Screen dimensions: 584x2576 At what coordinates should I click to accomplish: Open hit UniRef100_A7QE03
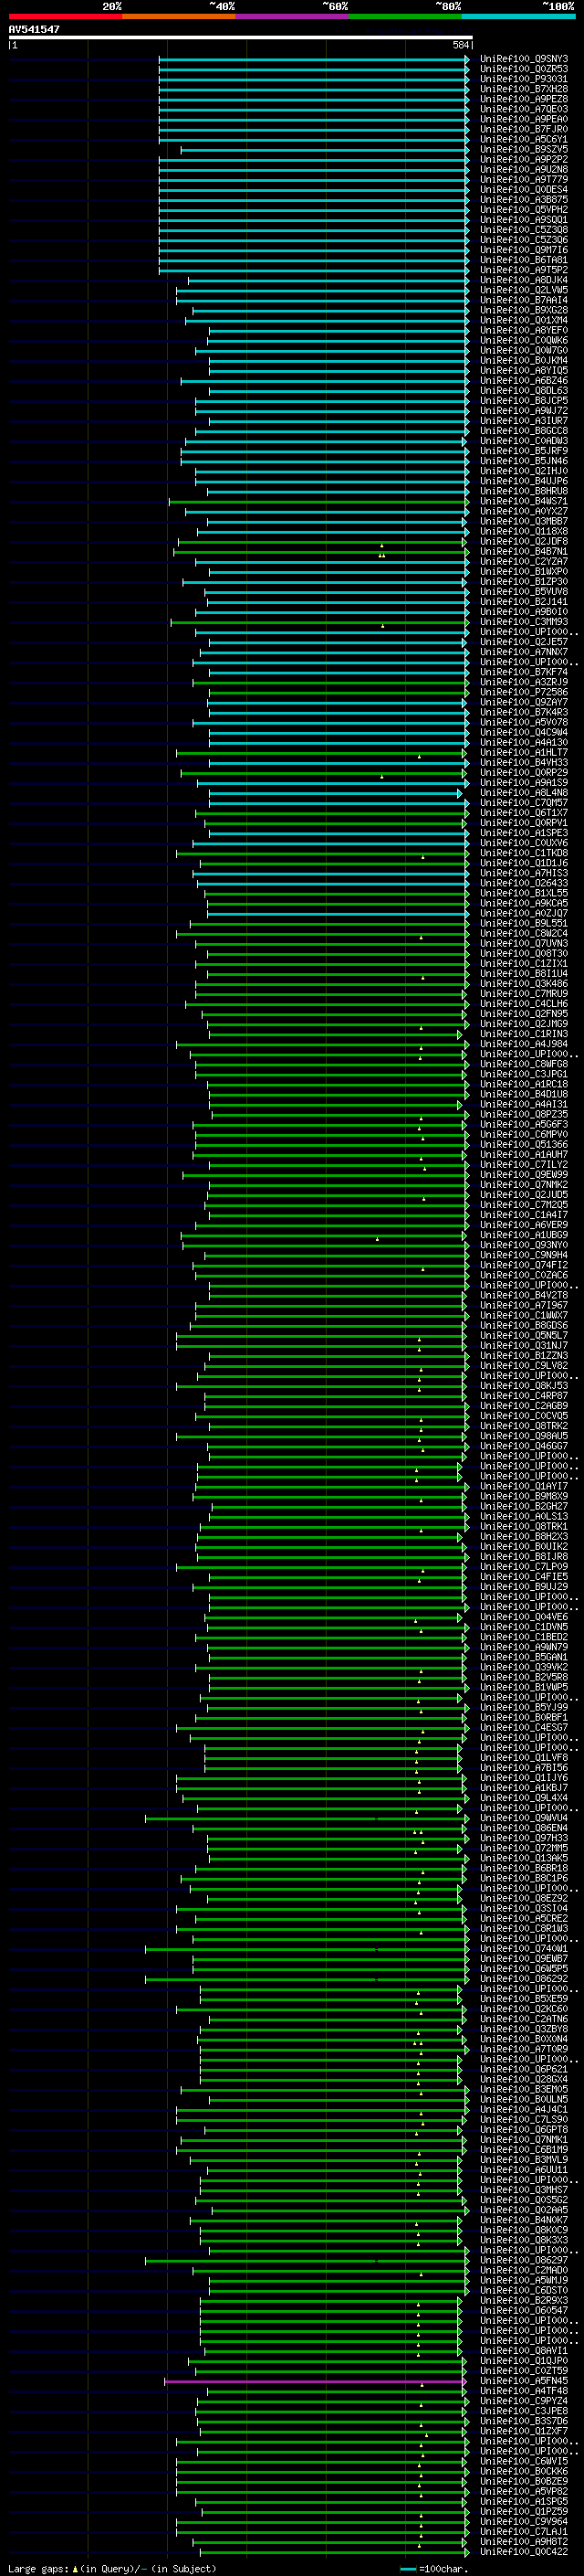[x=524, y=109]
